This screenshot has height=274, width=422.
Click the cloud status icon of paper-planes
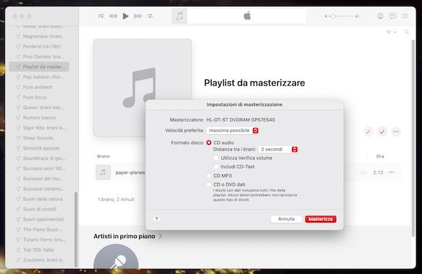(363, 172)
